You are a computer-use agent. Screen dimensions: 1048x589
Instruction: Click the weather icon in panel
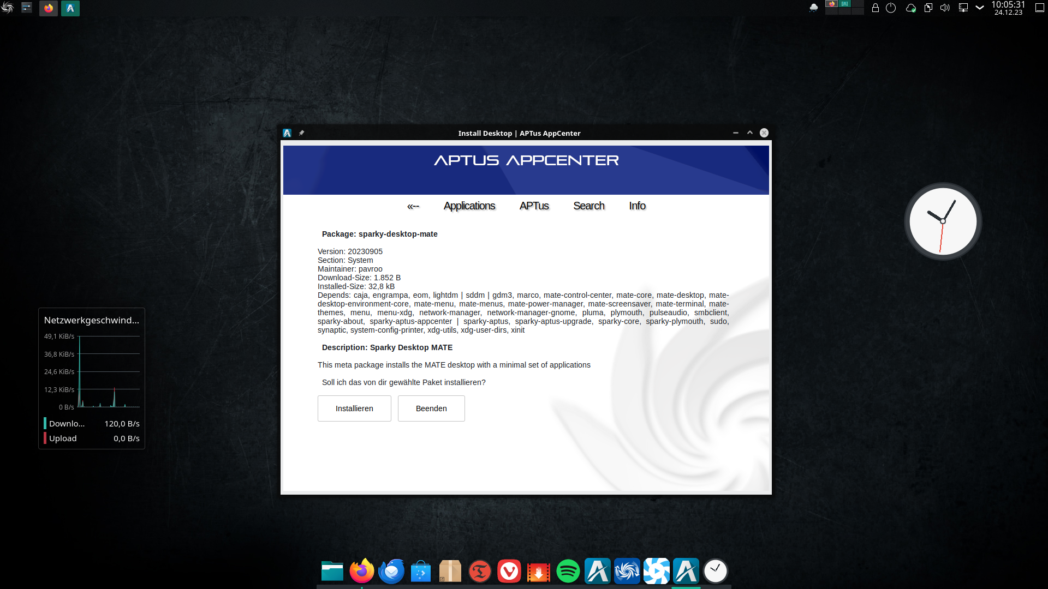click(813, 8)
